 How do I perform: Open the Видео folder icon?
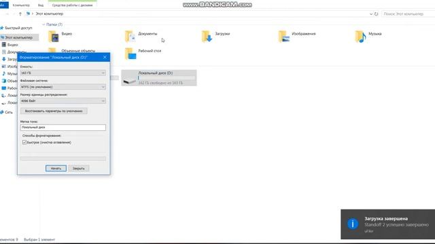tap(54, 37)
